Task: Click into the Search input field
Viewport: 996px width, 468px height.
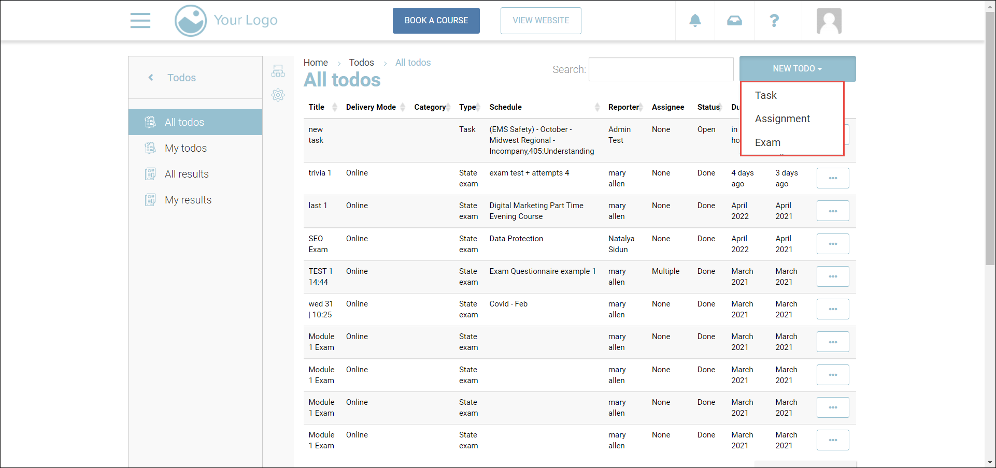Action: click(661, 69)
